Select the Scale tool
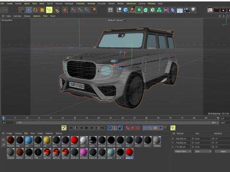Viewport: 230px width, 172px height. point(42,10)
